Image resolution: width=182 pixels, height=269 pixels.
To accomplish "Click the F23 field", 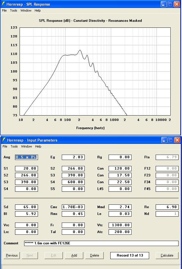I will coord(167,175).
